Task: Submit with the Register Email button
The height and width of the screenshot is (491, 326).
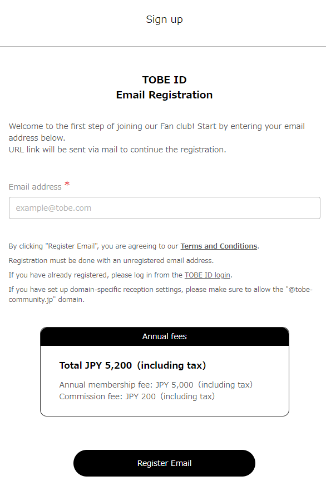Action: click(x=165, y=463)
